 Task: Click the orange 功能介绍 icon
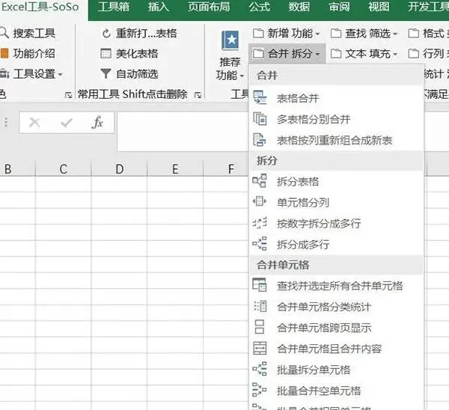click(x=4, y=54)
